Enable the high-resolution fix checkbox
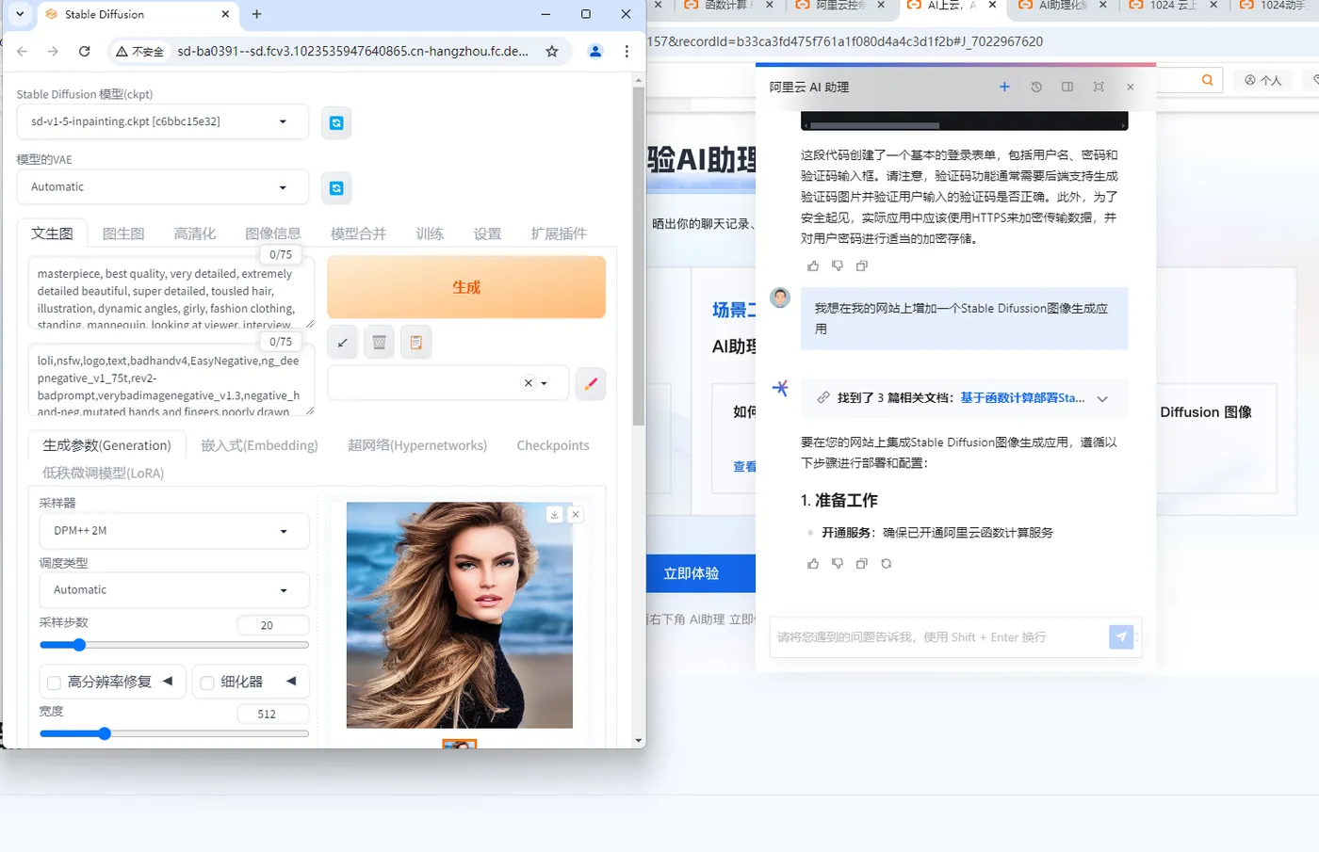The image size is (1319, 852). pyautogui.click(x=54, y=683)
